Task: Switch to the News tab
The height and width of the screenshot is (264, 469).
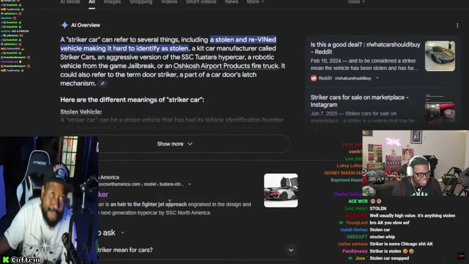Action: point(232,2)
